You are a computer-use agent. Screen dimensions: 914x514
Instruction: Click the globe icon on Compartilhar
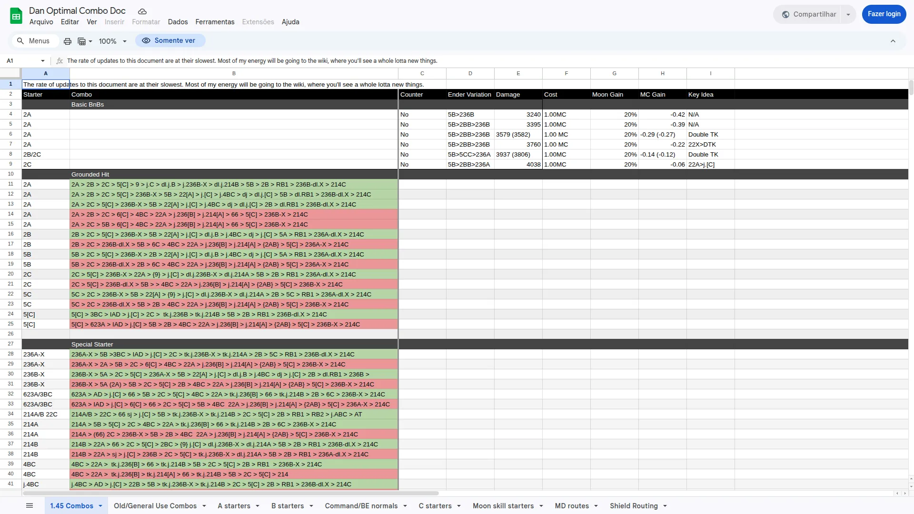(x=785, y=14)
